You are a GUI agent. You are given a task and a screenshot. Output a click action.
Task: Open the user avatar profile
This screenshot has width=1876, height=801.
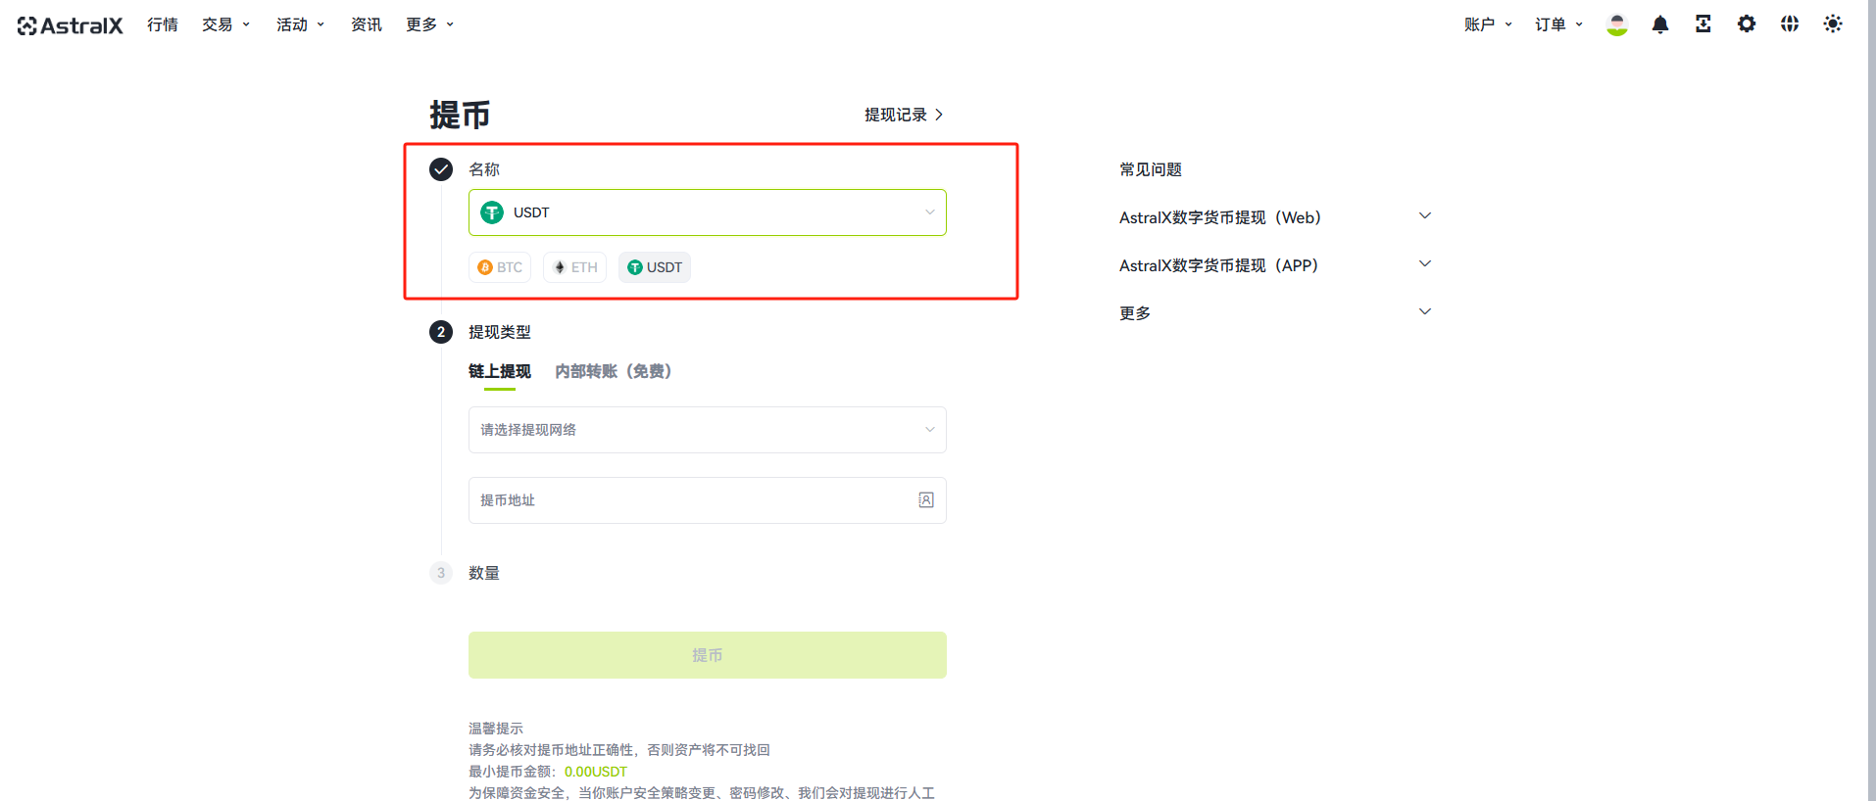[x=1617, y=24]
